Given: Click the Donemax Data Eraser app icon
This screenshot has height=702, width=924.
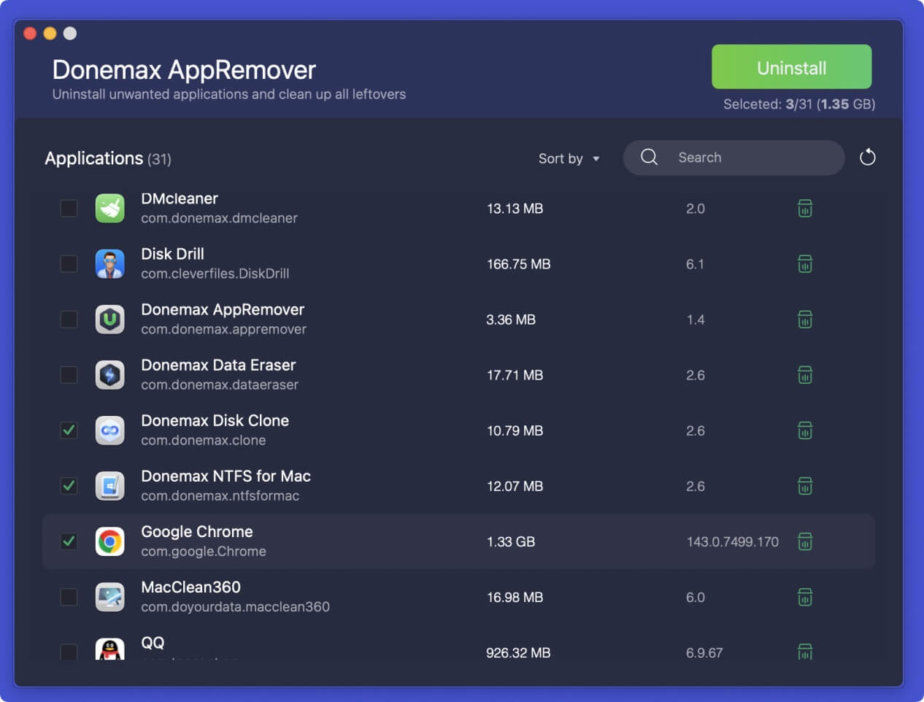Looking at the screenshot, I should [x=110, y=375].
